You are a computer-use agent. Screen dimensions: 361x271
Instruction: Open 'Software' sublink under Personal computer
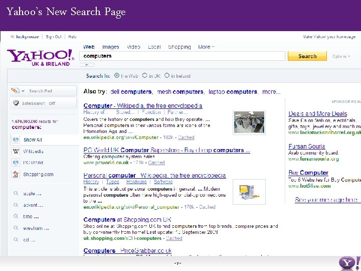(163, 182)
